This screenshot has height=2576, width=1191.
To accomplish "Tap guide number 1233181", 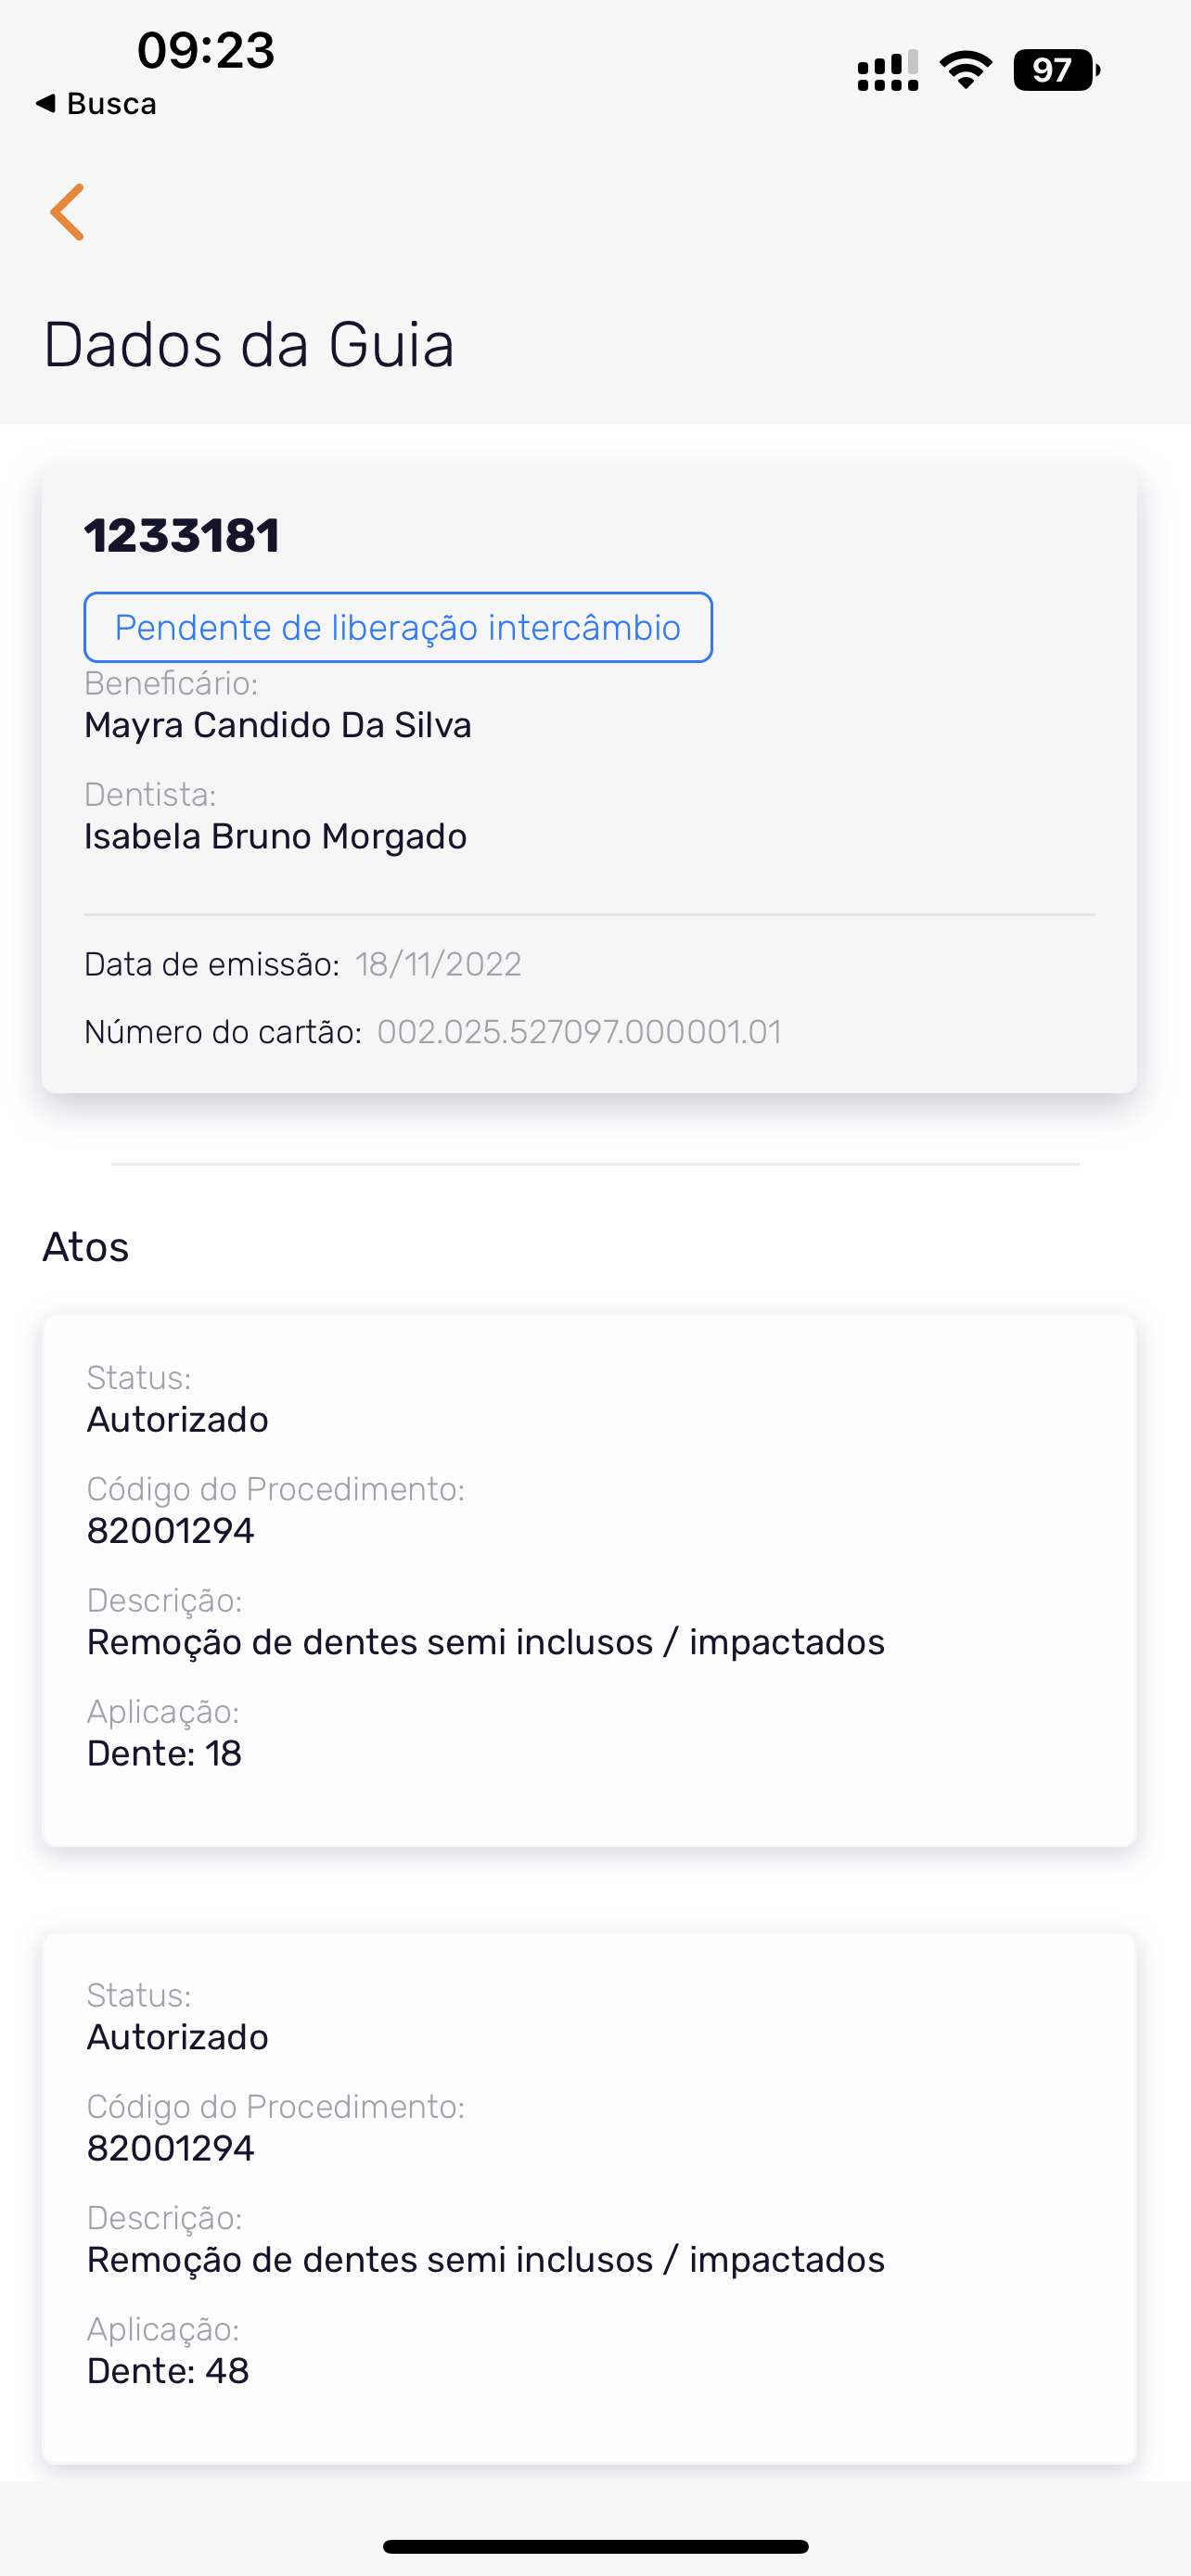I will [182, 536].
